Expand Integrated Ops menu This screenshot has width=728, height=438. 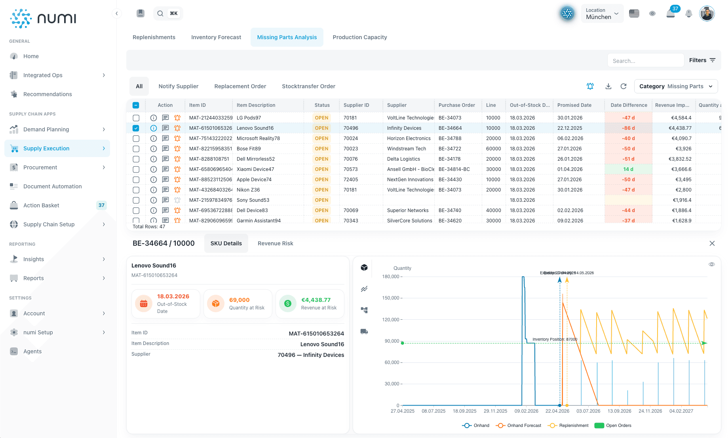(58, 75)
